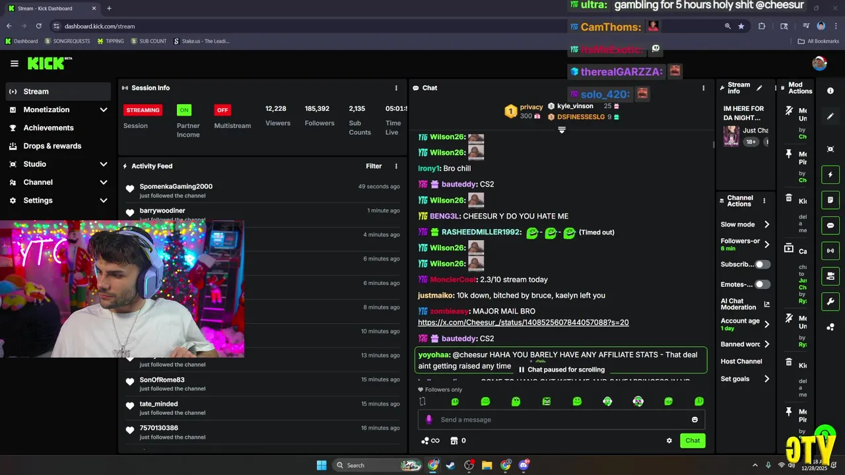
Task: Click the focus frame icon in right toolbar
Action: point(830,149)
